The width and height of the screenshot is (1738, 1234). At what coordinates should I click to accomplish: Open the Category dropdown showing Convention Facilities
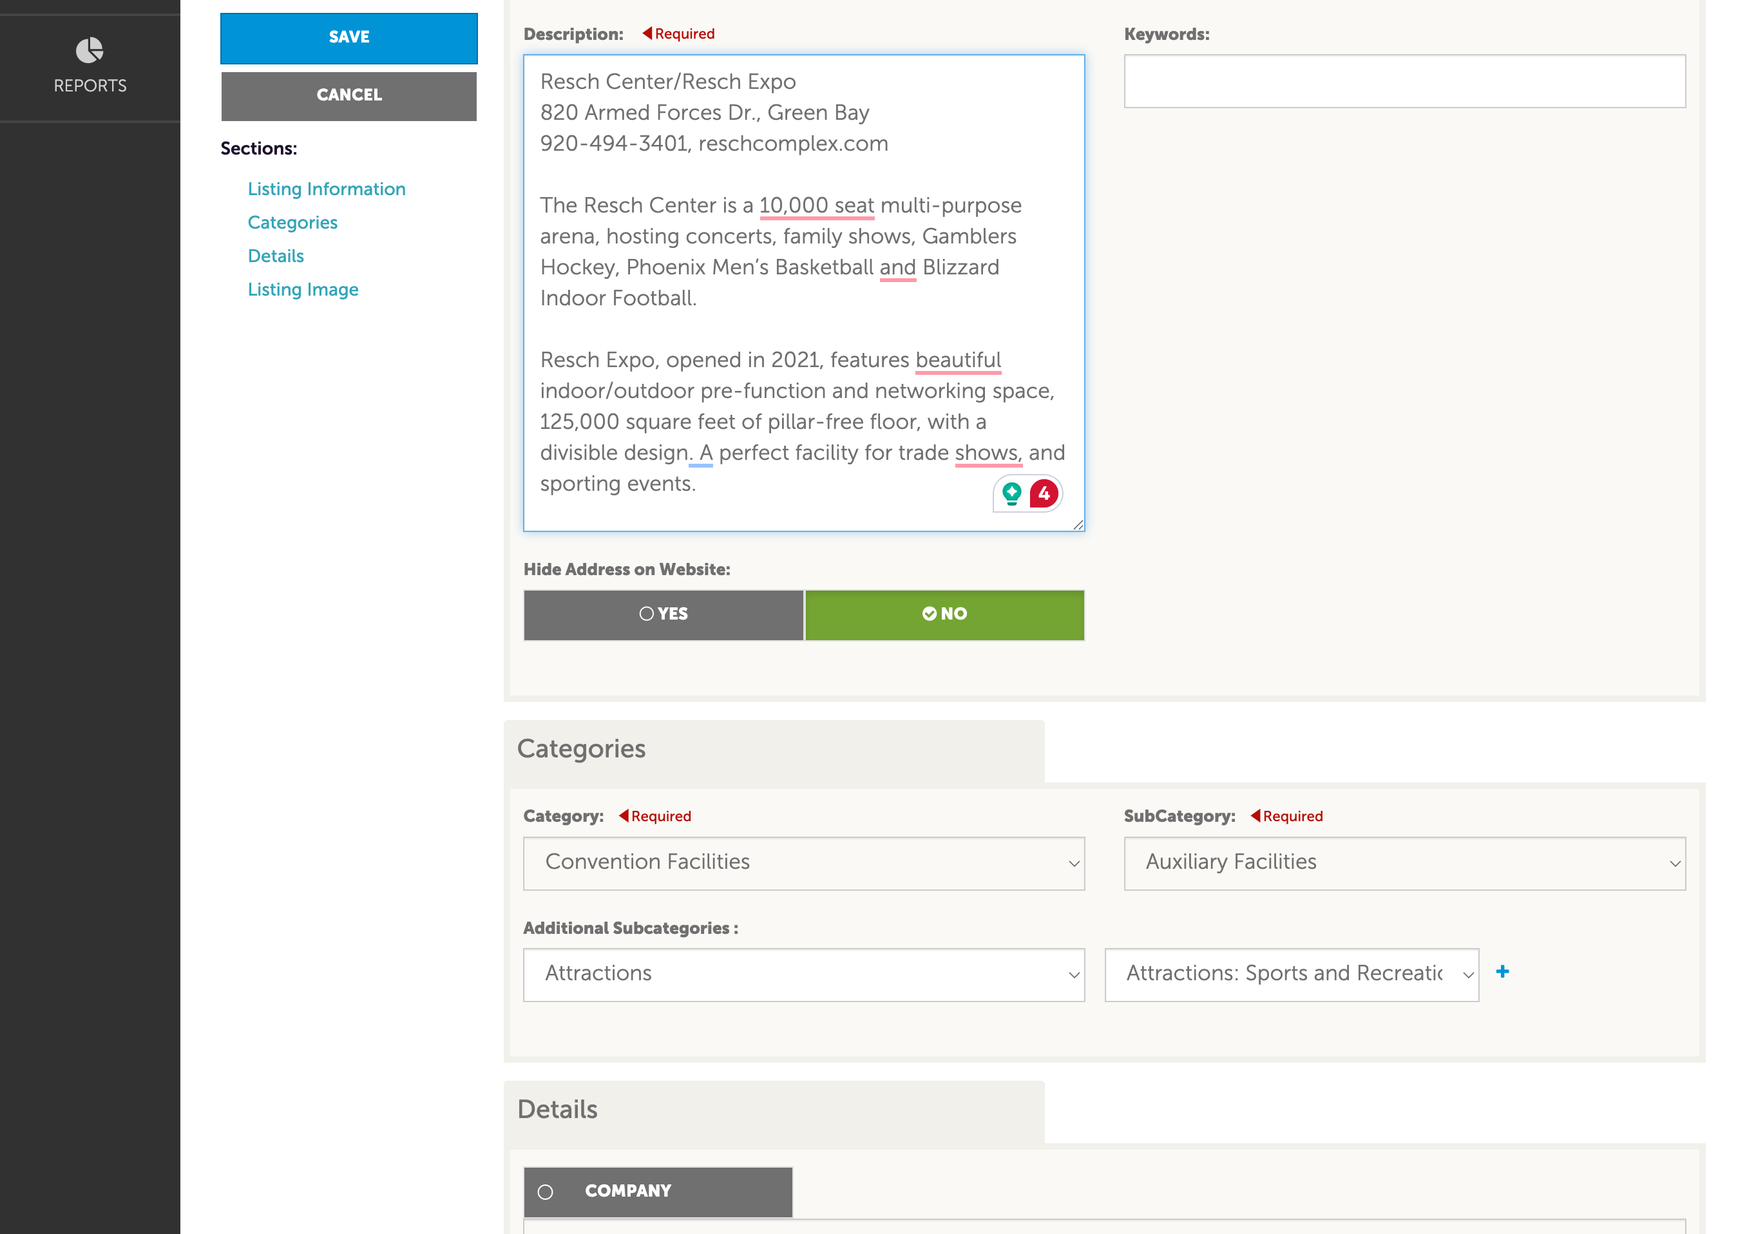click(x=804, y=863)
